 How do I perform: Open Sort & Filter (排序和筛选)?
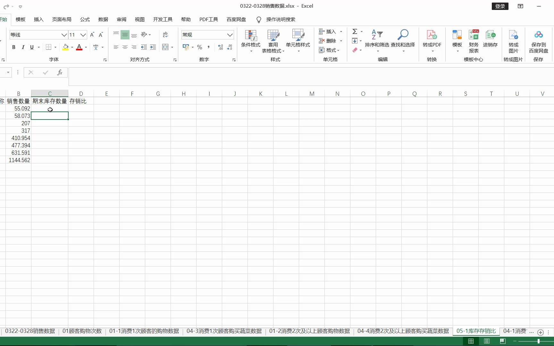coord(377,41)
